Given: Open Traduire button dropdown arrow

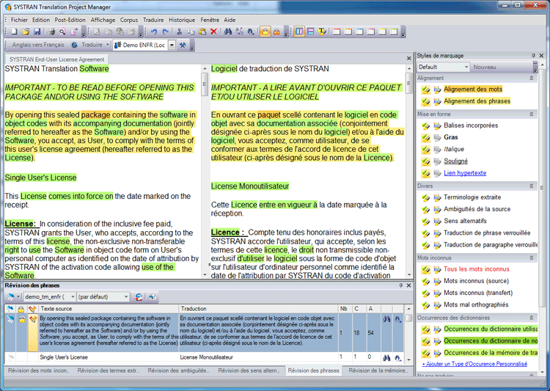Looking at the screenshot, I should (x=107, y=45).
